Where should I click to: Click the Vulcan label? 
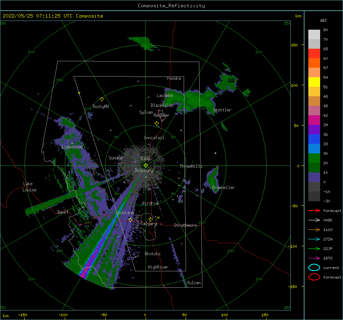[x=194, y=283]
